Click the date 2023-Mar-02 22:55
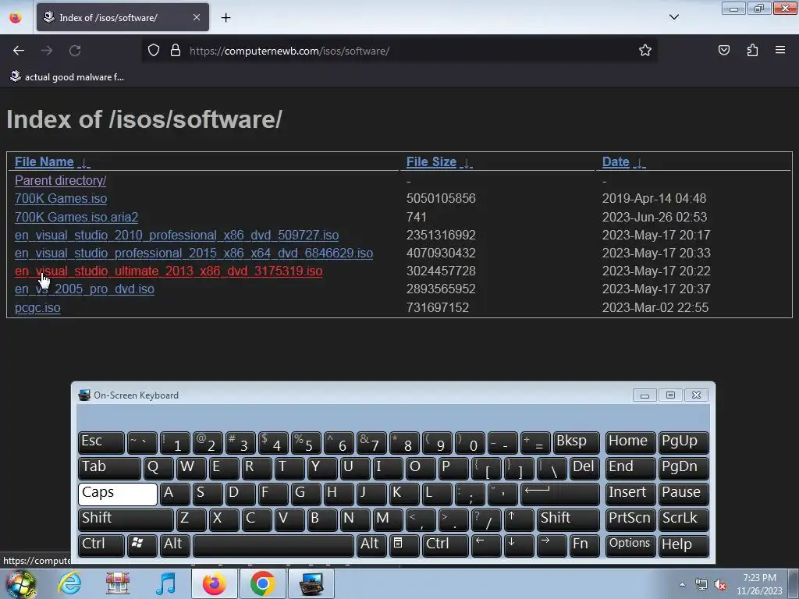This screenshot has height=599, width=799. pyautogui.click(x=655, y=307)
